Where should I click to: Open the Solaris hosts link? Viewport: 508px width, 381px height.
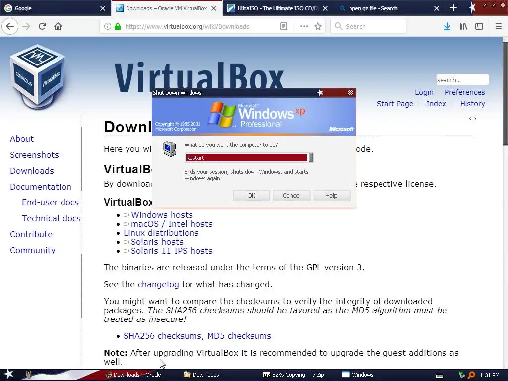click(x=157, y=242)
